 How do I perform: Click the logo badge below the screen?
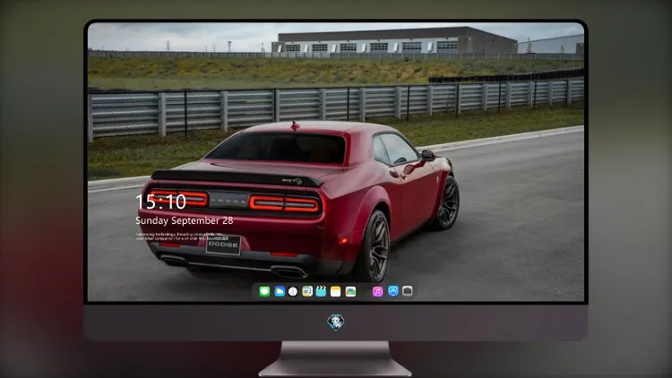336,322
